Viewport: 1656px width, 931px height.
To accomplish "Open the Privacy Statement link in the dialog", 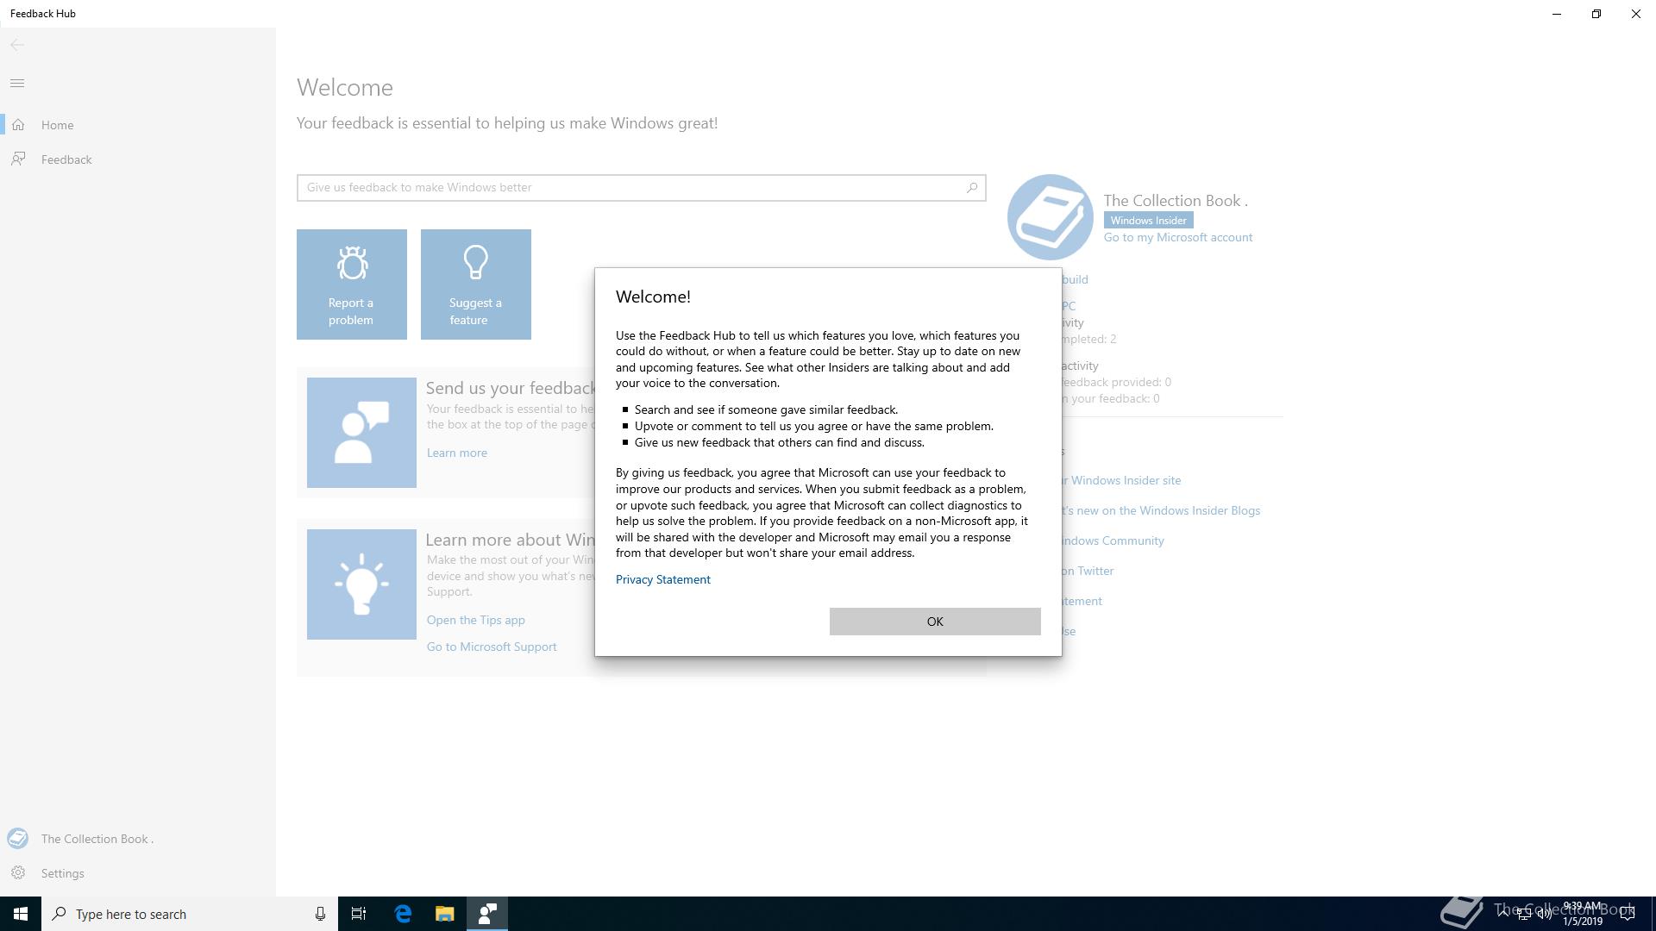I will [662, 579].
